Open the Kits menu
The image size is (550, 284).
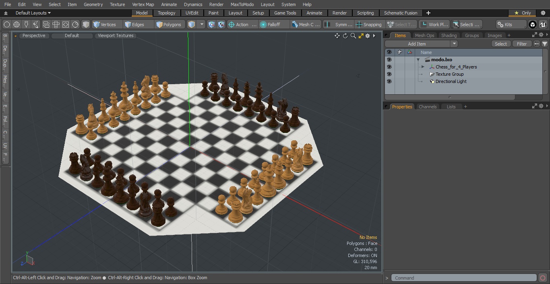[x=511, y=25]
